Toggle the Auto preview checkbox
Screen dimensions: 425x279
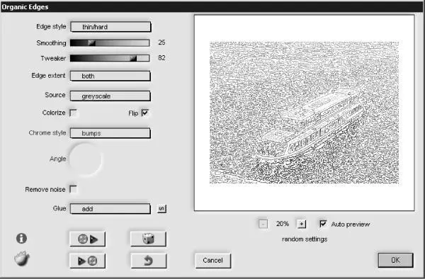(323, 224)
